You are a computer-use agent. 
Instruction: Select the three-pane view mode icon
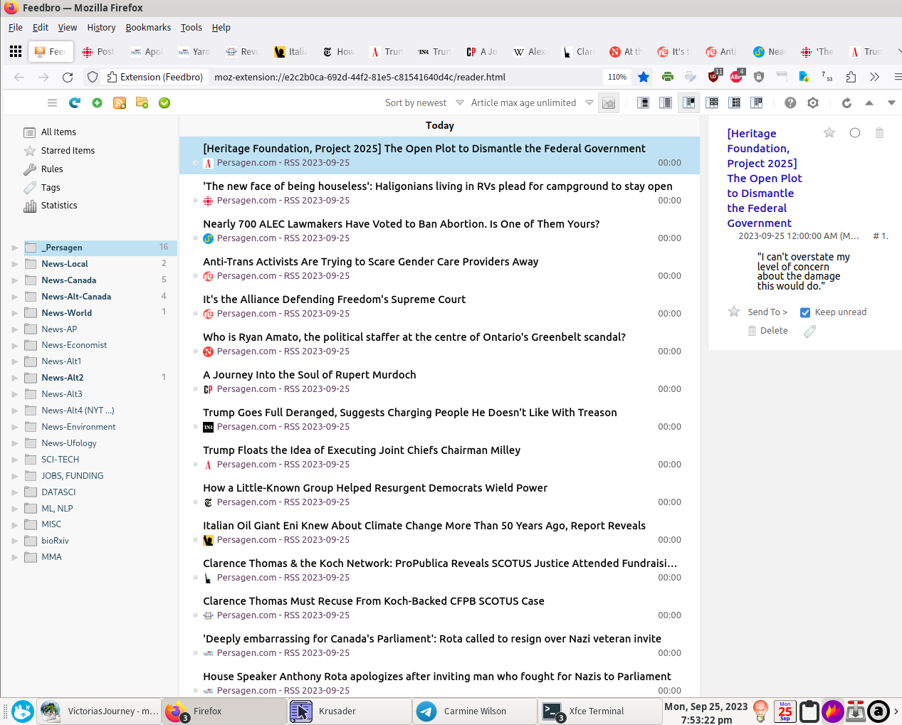click(689, 103)
